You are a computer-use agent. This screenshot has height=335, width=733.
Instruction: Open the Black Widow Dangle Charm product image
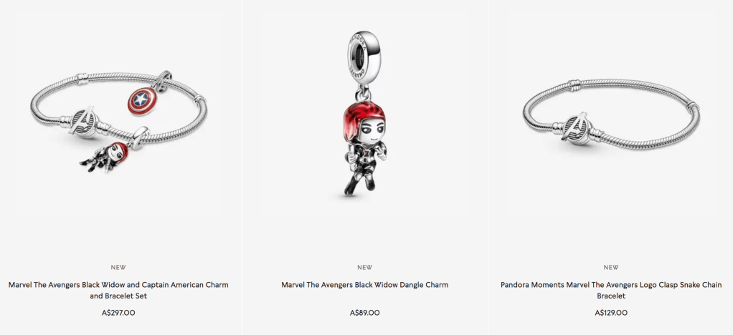pyautogui.click(x=364, y=114)
